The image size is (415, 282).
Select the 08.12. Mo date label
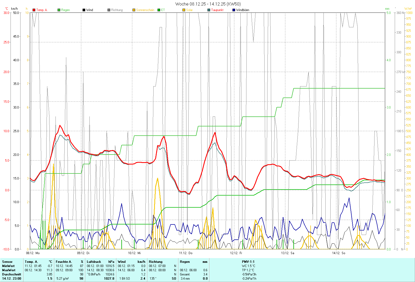click(33, 253)
